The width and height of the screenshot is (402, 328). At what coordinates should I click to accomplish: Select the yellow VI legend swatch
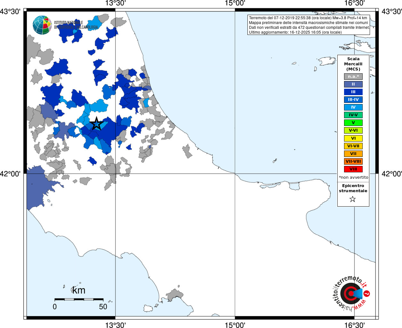click(353, 138)
